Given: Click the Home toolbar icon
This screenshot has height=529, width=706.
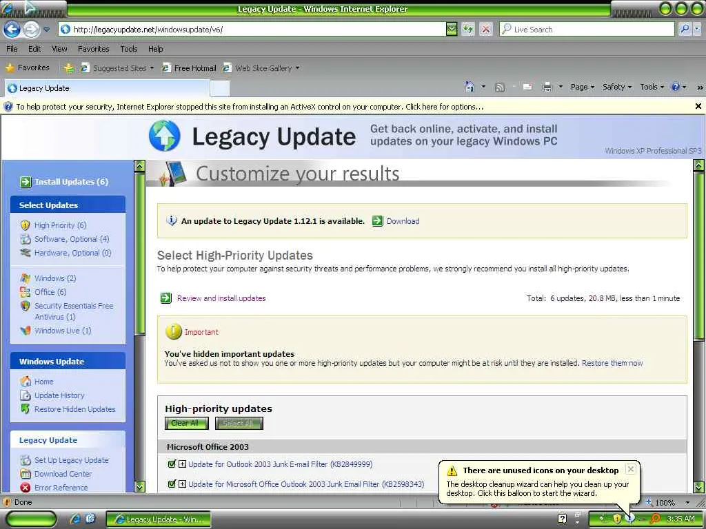Looking at the screenshot, I should (469, 87).
